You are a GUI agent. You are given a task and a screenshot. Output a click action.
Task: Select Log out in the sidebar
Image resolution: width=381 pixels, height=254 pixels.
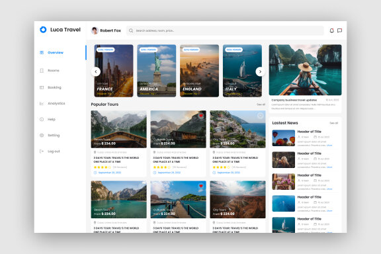[54, 151]
